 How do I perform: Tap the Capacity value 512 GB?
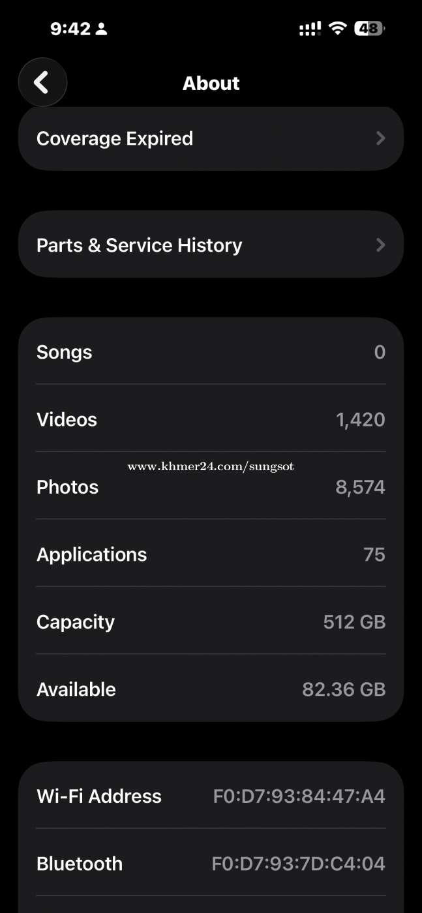(354, 622)
